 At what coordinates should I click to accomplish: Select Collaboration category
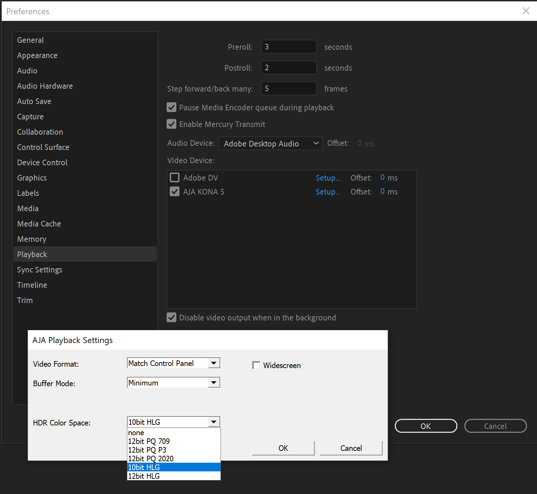[x=85, y=132]
